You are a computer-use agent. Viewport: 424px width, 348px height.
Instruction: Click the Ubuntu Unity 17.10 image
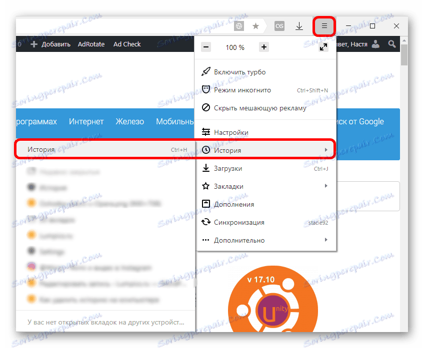[x=273, y=299]
